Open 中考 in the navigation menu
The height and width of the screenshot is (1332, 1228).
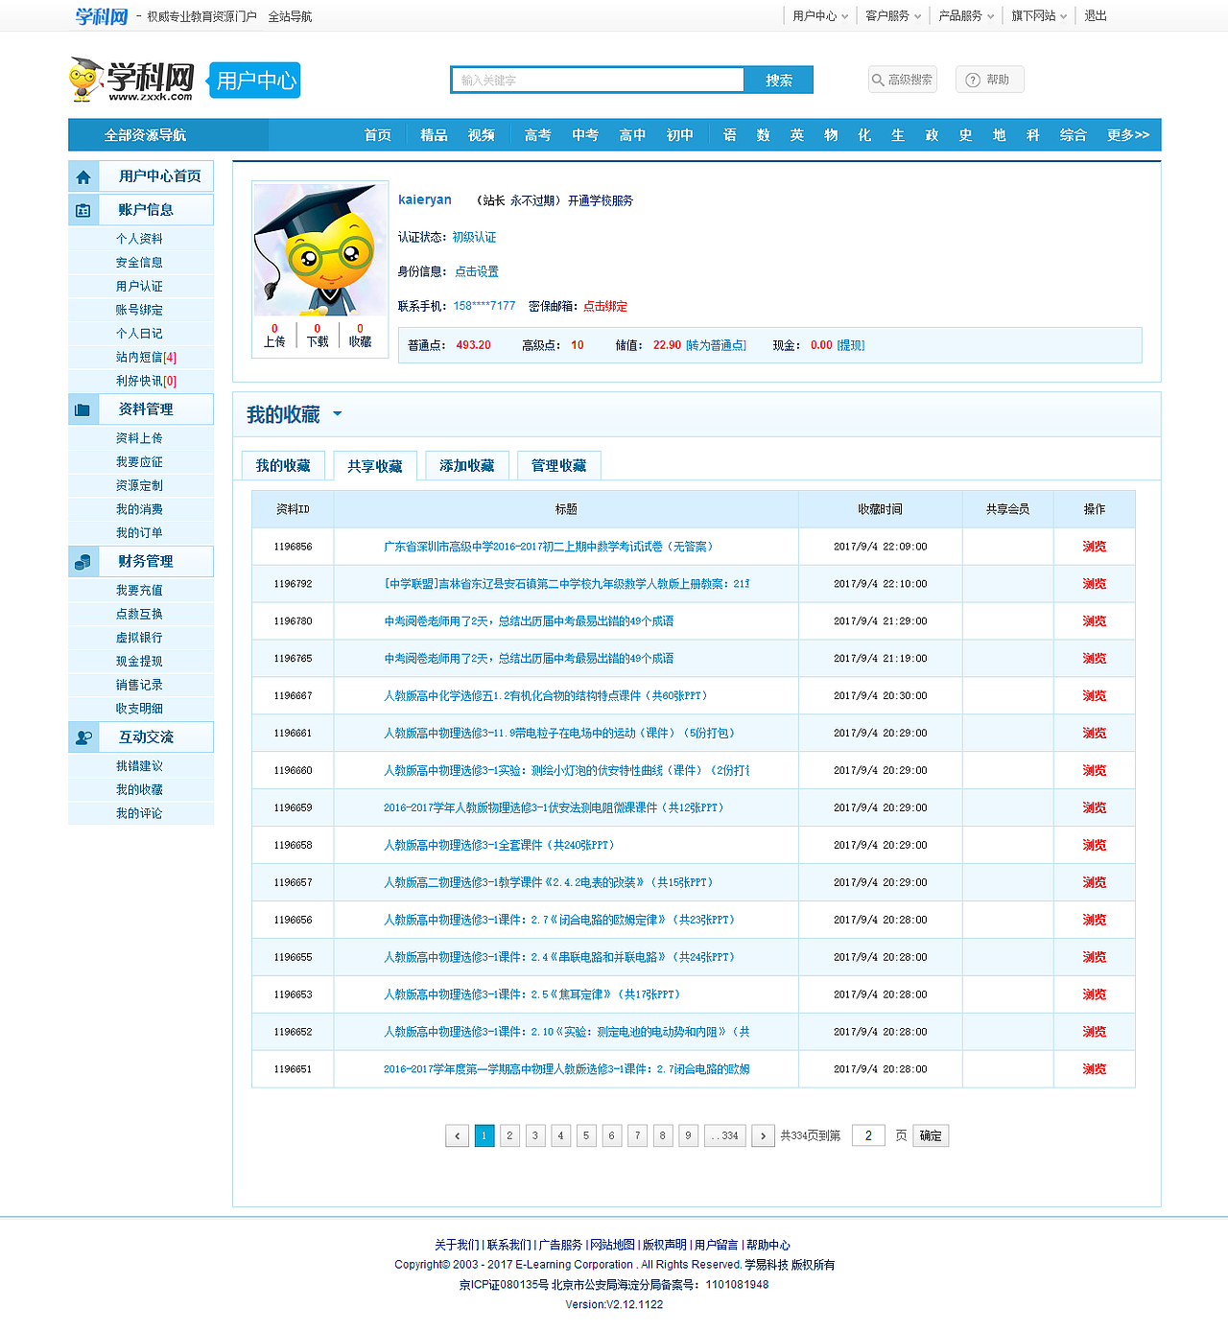tap(584, 134)
